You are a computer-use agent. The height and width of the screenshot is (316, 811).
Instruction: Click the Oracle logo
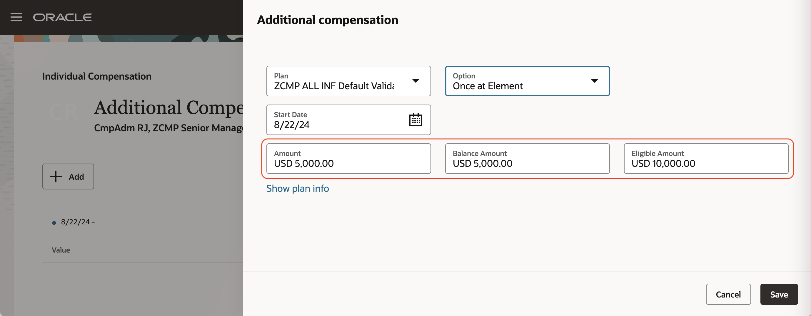tap(62, 17)
